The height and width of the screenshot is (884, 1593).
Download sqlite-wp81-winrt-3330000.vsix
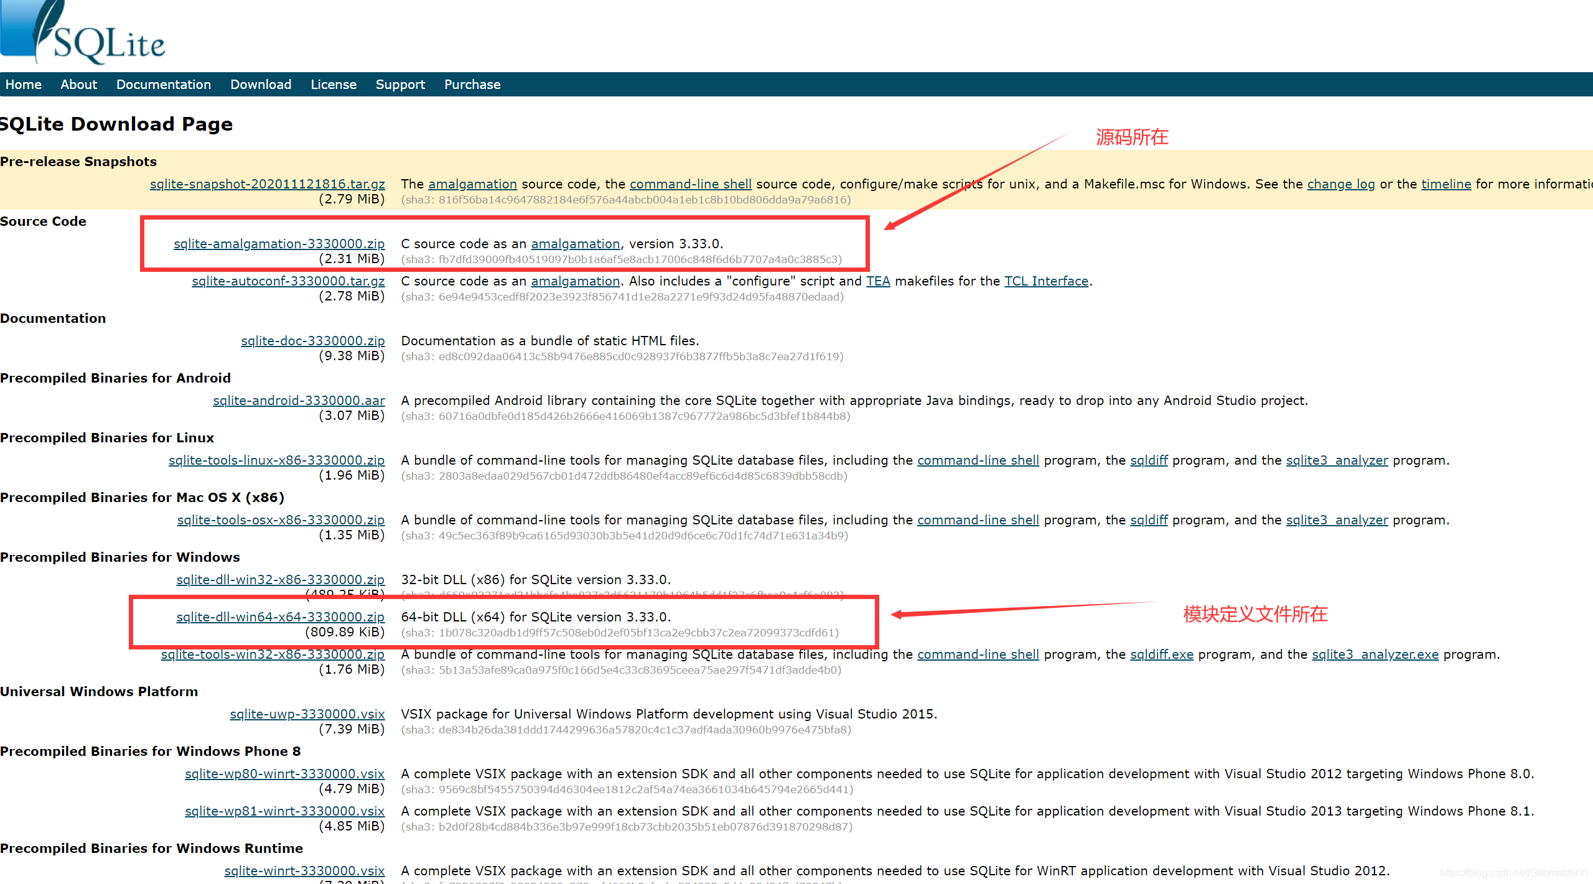(285, 811)
